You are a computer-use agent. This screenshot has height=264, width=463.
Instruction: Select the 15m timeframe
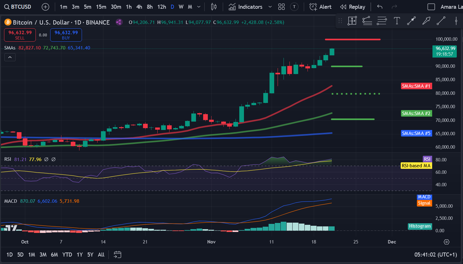pyautogui.click(x=101, y=7)
